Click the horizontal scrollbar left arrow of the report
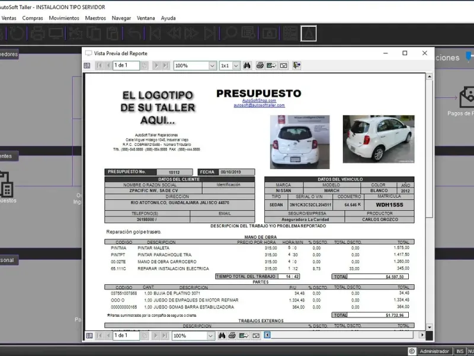 pyautogui.click(x=267, y=335)
